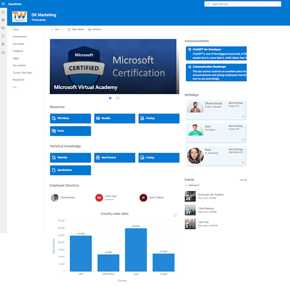Expand the New dropdown menu
This screenshot has width=290, height=287.
(x=57, y=29)
